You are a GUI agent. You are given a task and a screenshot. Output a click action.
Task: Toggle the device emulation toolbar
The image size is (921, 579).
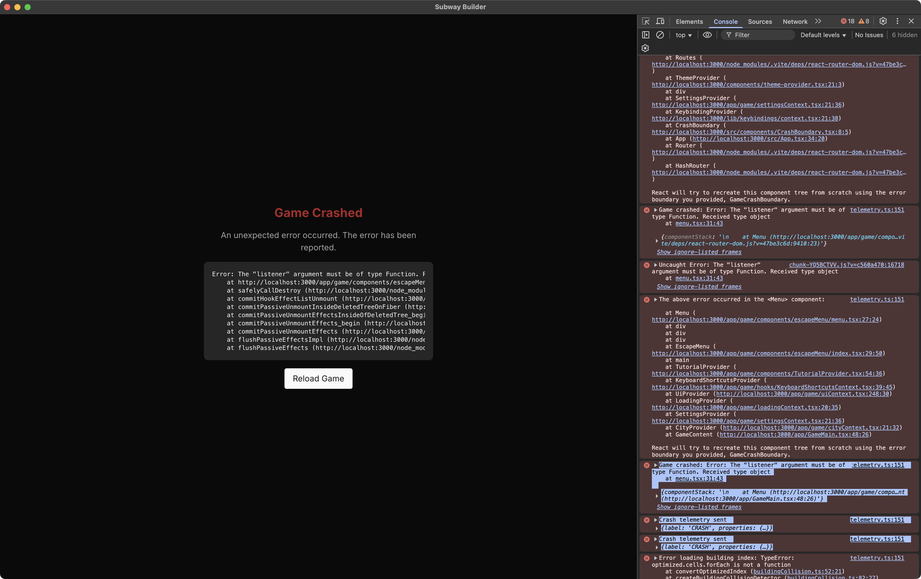tap(660, 22)
